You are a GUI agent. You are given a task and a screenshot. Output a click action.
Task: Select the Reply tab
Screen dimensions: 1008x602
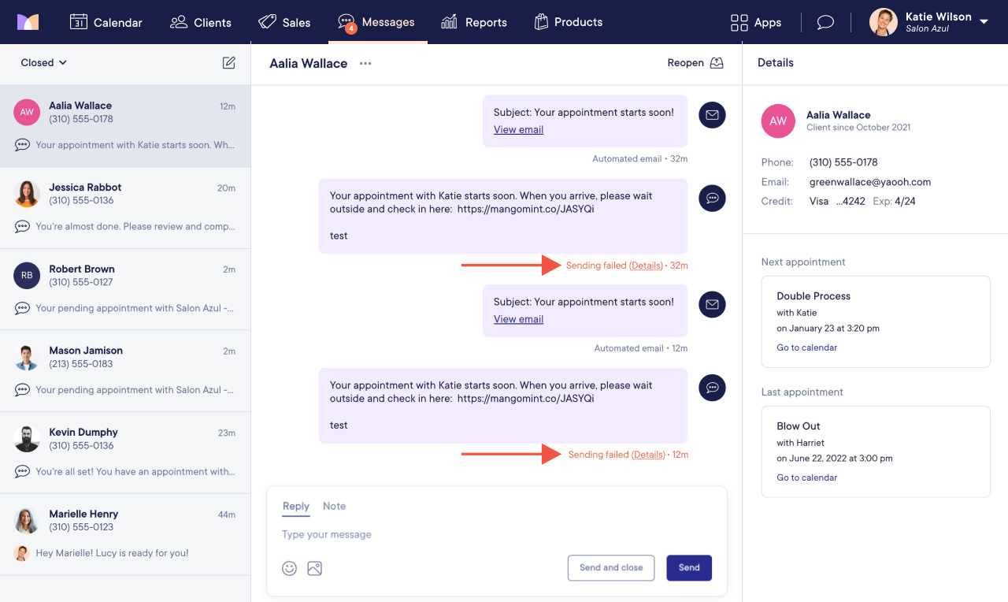(x=296, y=506)
